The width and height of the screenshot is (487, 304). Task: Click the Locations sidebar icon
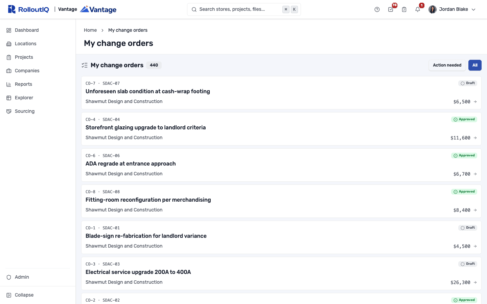[x=9, y=44]
